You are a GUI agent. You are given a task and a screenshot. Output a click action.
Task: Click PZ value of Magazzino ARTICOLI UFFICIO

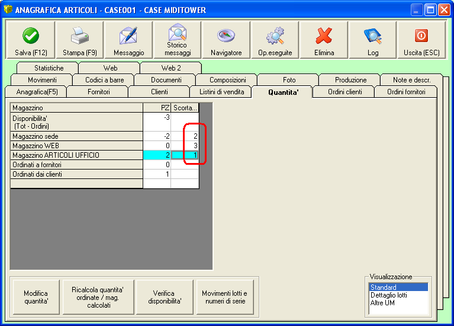click(157, 155)
